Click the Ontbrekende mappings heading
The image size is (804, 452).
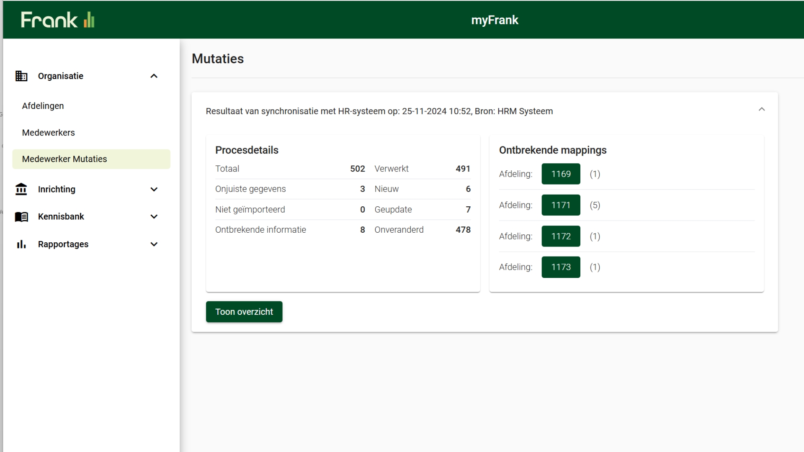(x=553, y=150)
